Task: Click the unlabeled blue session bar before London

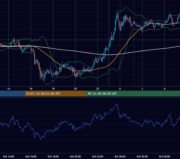Action: (12, 94)
